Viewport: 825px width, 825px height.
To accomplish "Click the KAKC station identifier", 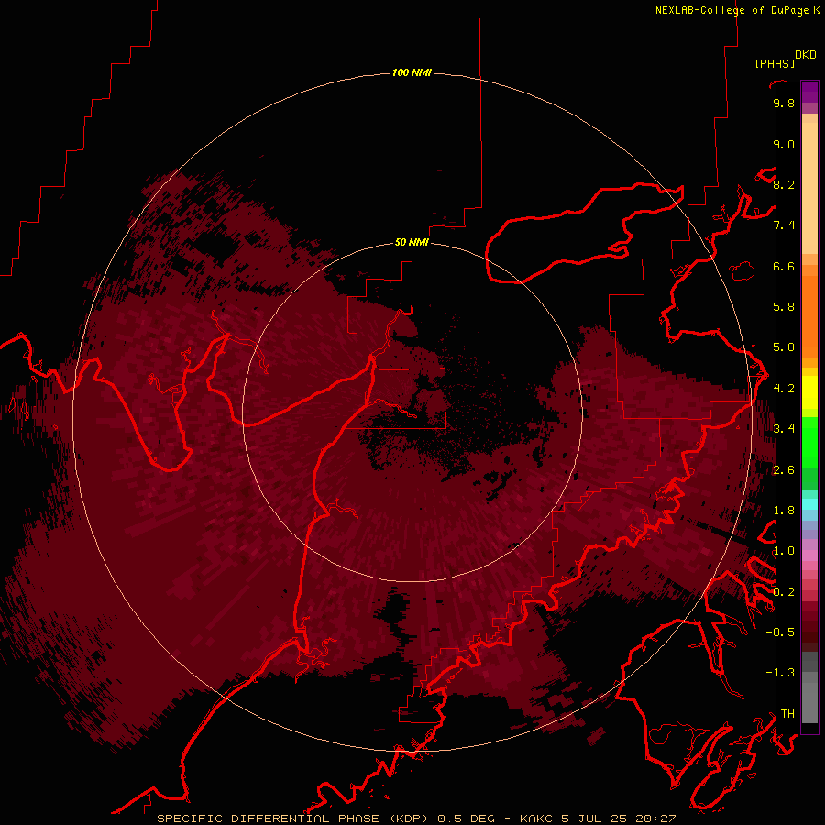I will pos(536,819).
